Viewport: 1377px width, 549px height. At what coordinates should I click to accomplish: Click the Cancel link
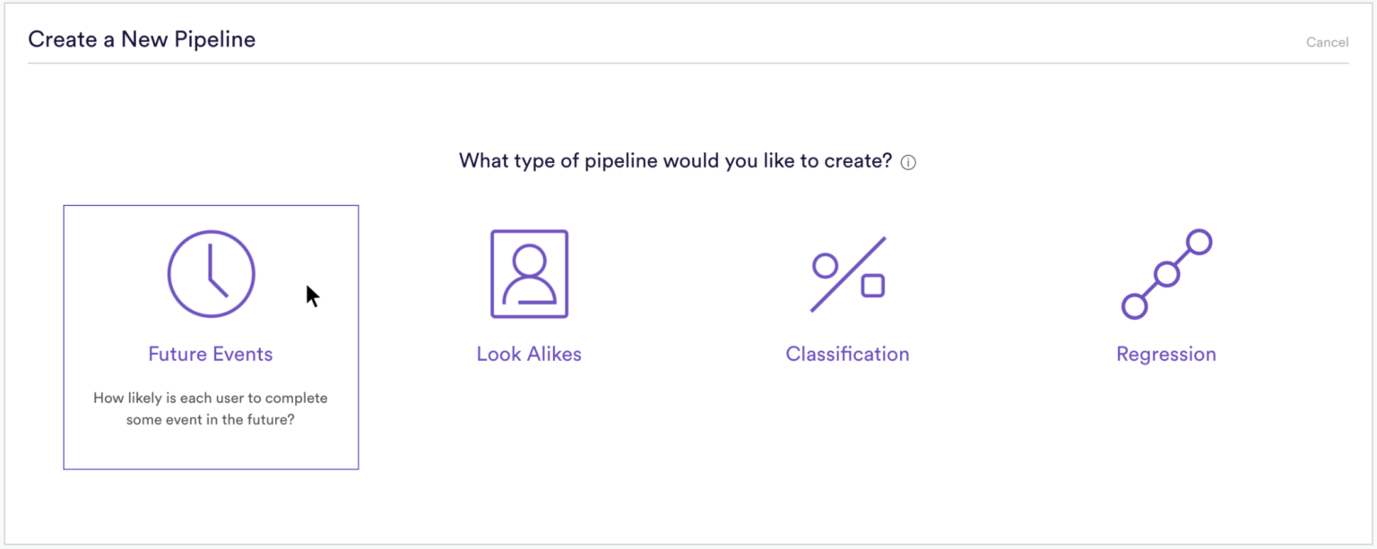click(x=1327, y=42)
